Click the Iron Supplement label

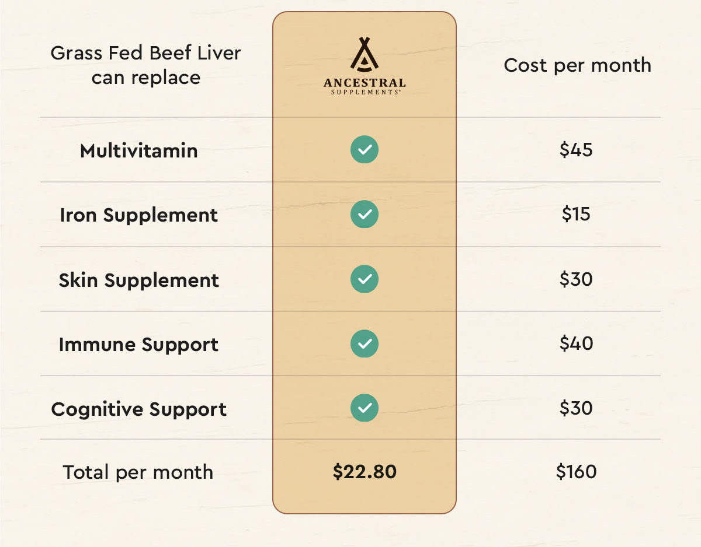click(139, 215)
